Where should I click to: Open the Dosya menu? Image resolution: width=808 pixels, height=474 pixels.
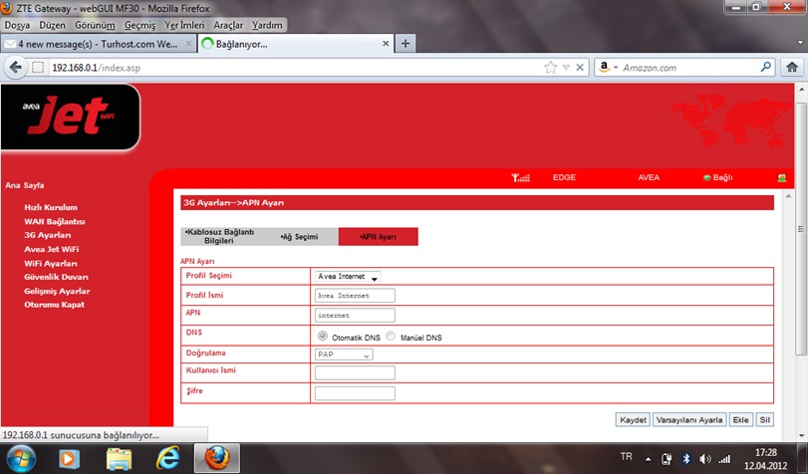coord(18,25)
